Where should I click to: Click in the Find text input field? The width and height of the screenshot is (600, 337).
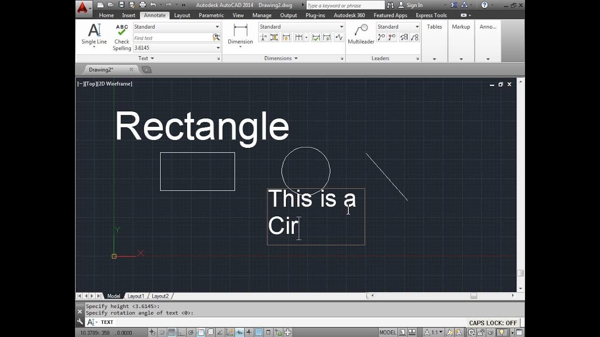[x=172, y=38]
